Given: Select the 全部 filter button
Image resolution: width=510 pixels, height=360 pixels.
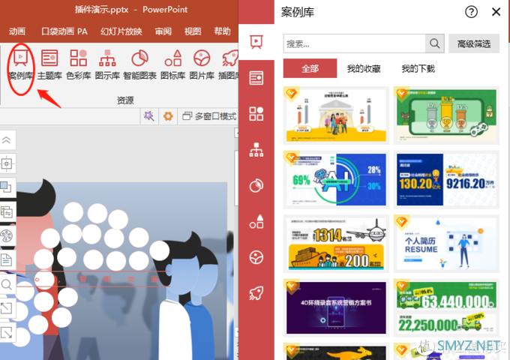Looking at the screenshot, I should pyautogui.click(x=310, y=69).
